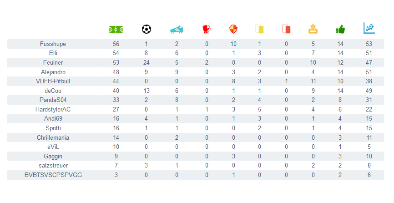
Task: Select the Feulner player name
Action: pyautogui.click(x=53, y=63)
